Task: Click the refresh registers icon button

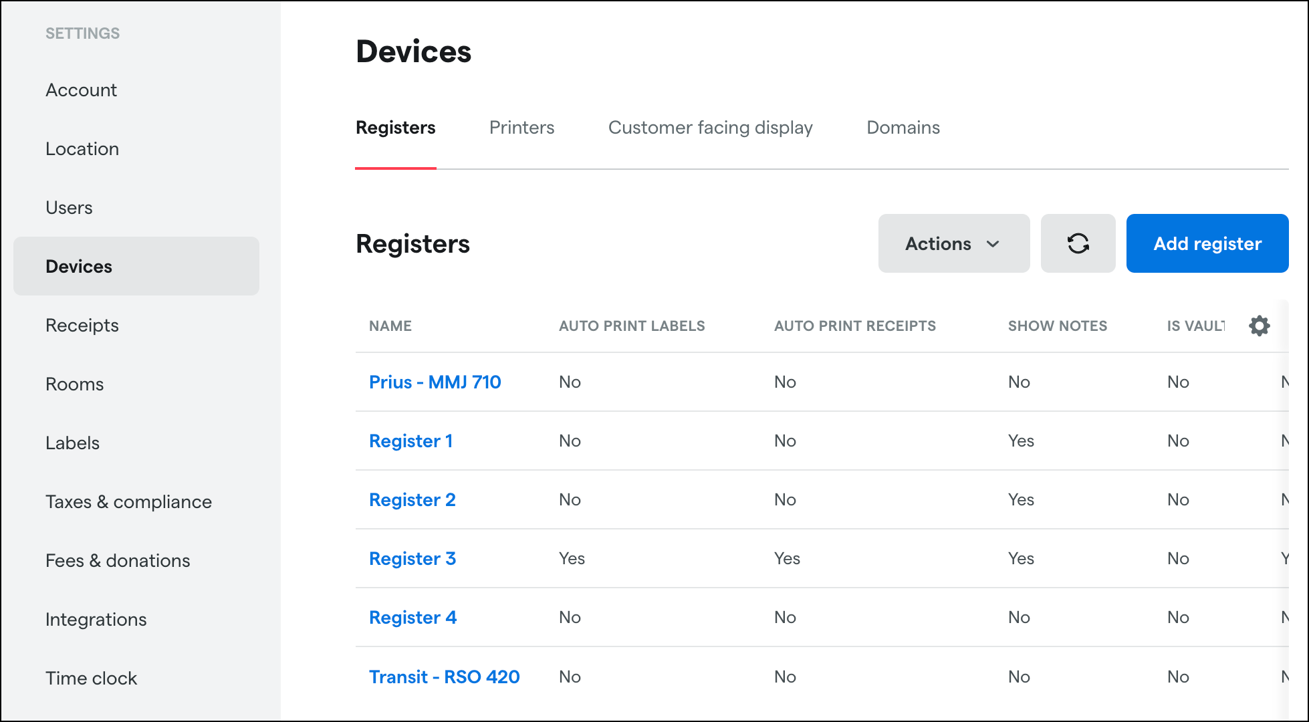Action: tap(1078, 243)
